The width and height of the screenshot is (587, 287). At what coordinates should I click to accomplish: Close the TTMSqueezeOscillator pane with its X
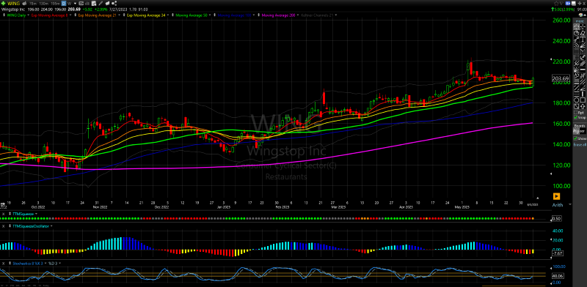3,226
